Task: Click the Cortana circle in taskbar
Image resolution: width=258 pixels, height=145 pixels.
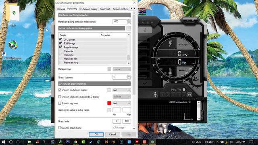Action: [11, 142]
